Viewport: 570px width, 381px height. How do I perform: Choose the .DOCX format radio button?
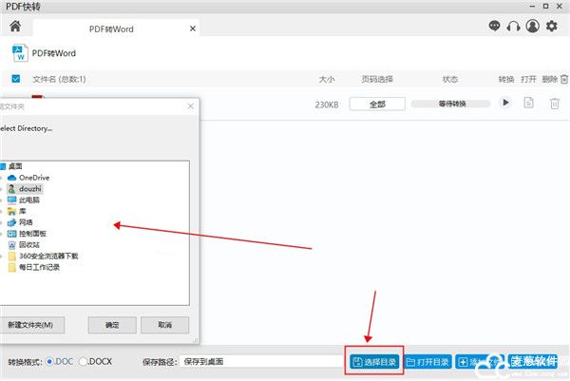point(83,361)
